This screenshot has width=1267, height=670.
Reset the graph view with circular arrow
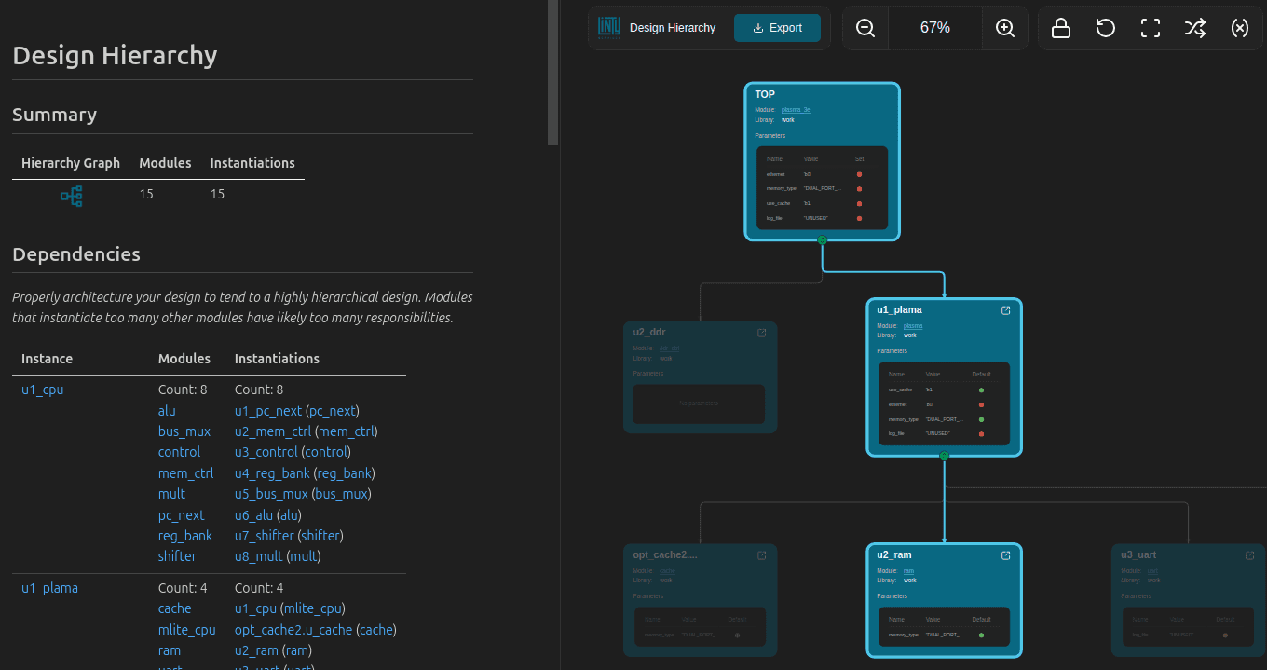1106,28
